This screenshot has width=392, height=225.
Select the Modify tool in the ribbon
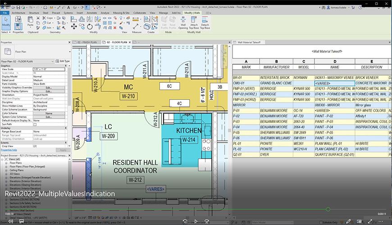coord(6,22)
